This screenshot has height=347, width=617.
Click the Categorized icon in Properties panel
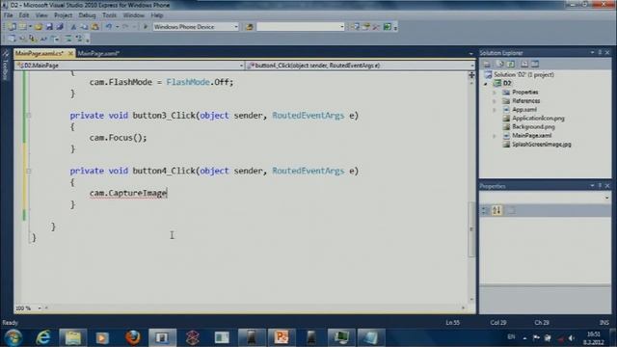coord(485,210)
